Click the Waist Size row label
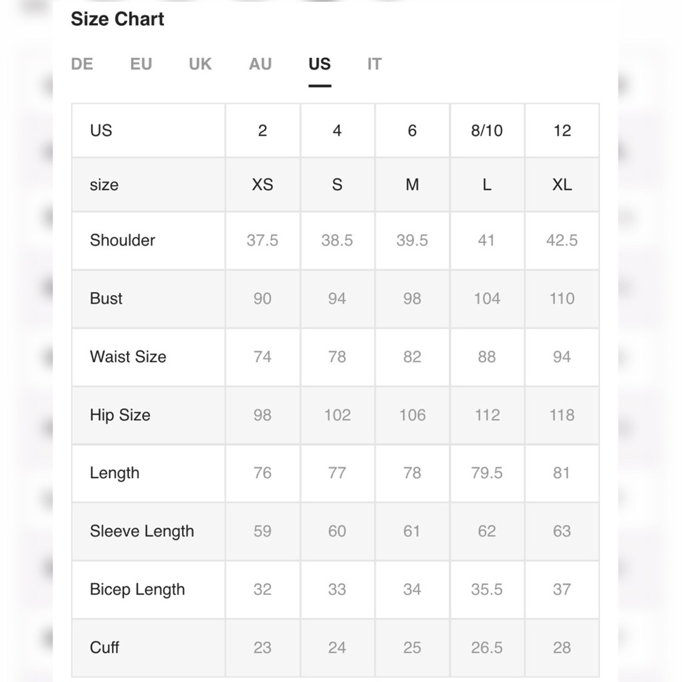The height and width of the screenshot is (682, 682). pyautogui.click(x=128, y=357)
